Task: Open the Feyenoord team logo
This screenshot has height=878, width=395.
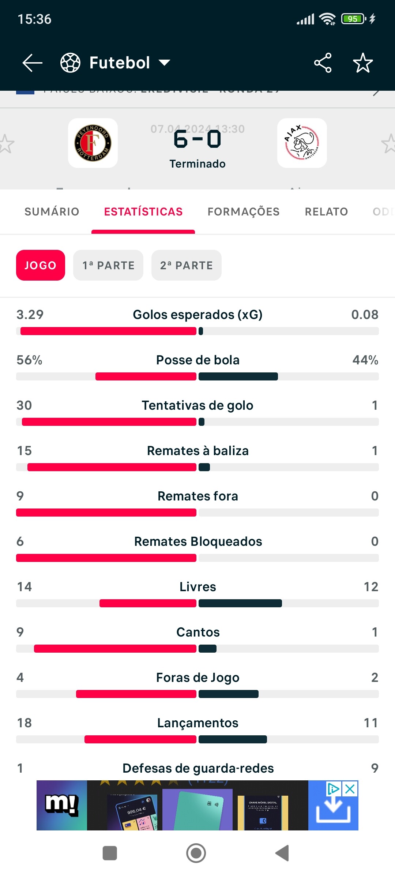Action: [x=93, y=143]
